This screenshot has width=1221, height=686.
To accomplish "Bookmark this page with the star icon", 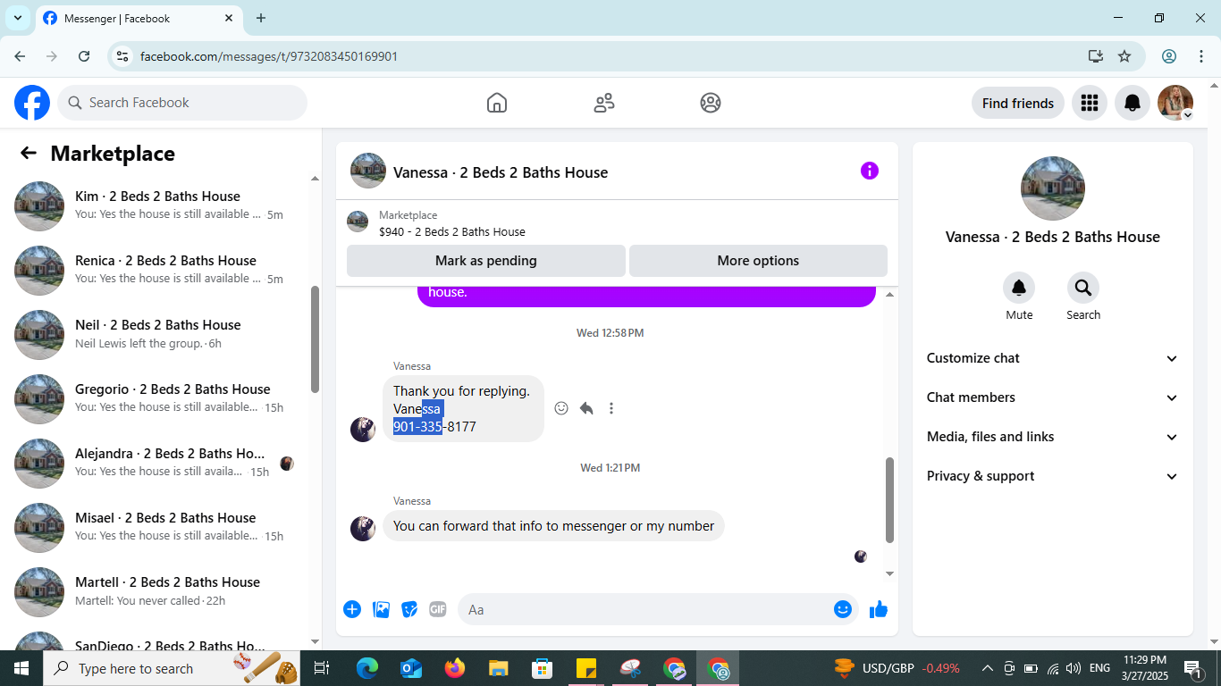I will 1124,56.
